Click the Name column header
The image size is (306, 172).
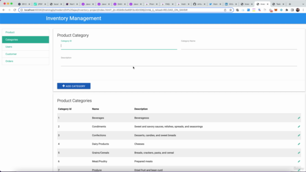(x=96, y=109)
